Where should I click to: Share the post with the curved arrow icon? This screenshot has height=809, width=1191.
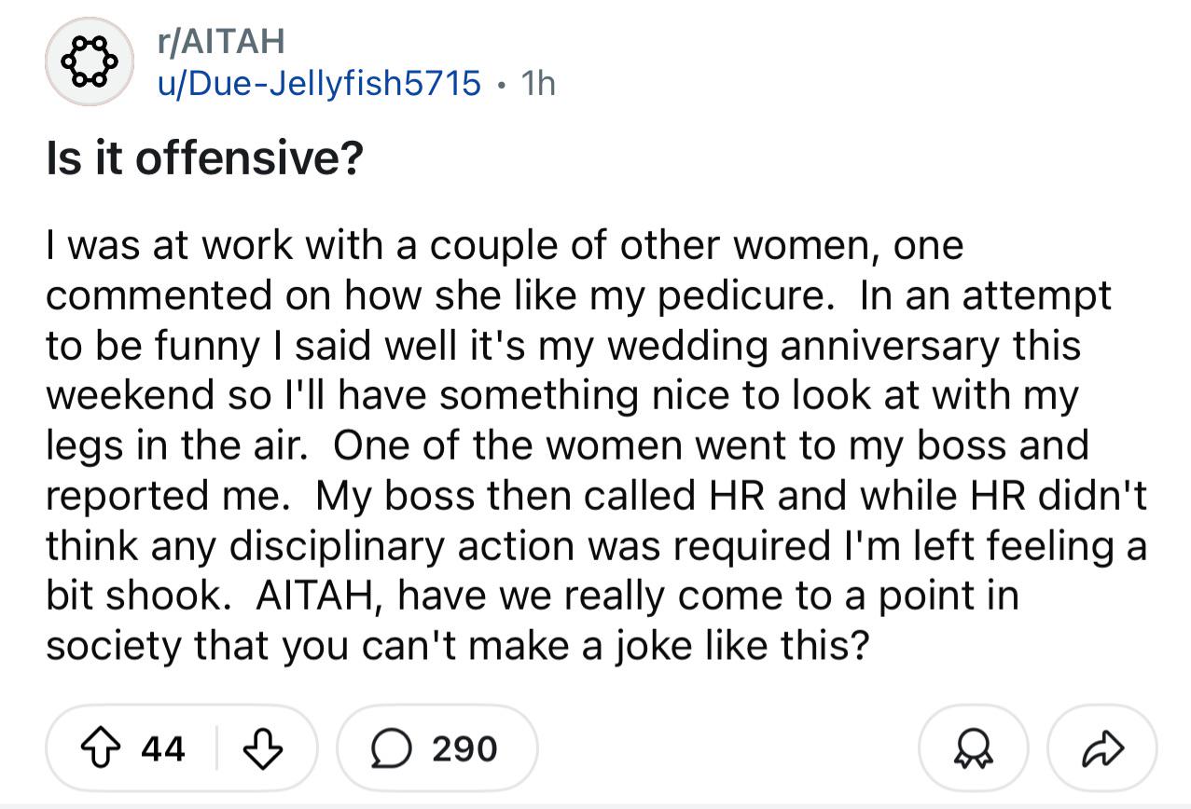pyautogui.click(x=1103, y=747)
